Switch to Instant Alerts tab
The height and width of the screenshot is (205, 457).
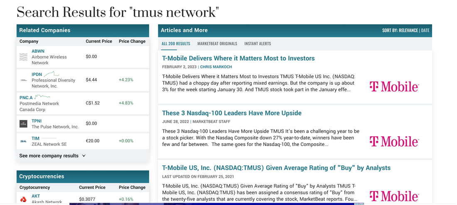pyautogui.click(x=258, y=44)
